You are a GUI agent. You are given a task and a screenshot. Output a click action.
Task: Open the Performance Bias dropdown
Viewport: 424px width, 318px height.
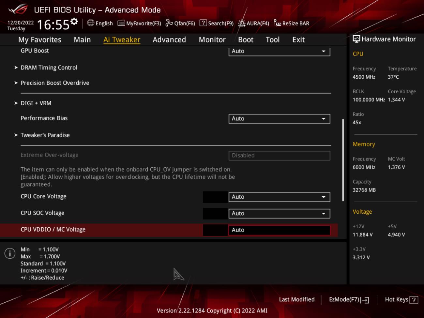pyautogui.click(x=279, y=119)
